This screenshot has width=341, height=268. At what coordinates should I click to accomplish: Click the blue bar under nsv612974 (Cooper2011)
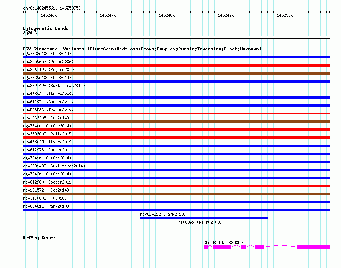pos(176,106)
